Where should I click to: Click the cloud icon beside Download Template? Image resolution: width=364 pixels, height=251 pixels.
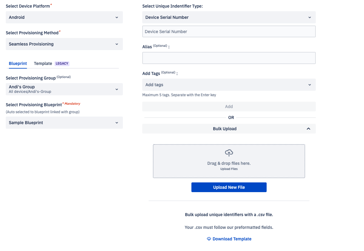209,239
